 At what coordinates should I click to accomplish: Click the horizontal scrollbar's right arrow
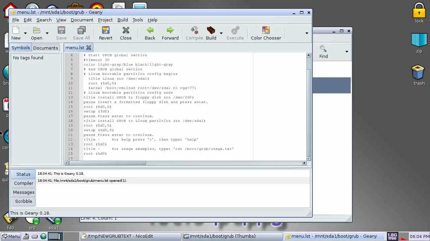click(304, 163)
